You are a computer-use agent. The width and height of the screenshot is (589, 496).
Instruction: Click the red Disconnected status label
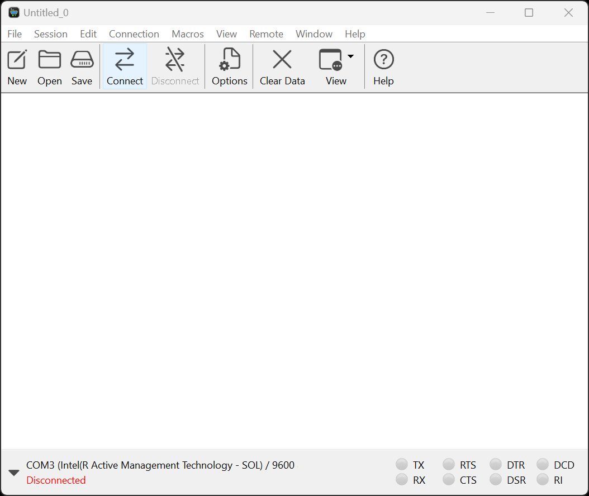coord(56,480)
